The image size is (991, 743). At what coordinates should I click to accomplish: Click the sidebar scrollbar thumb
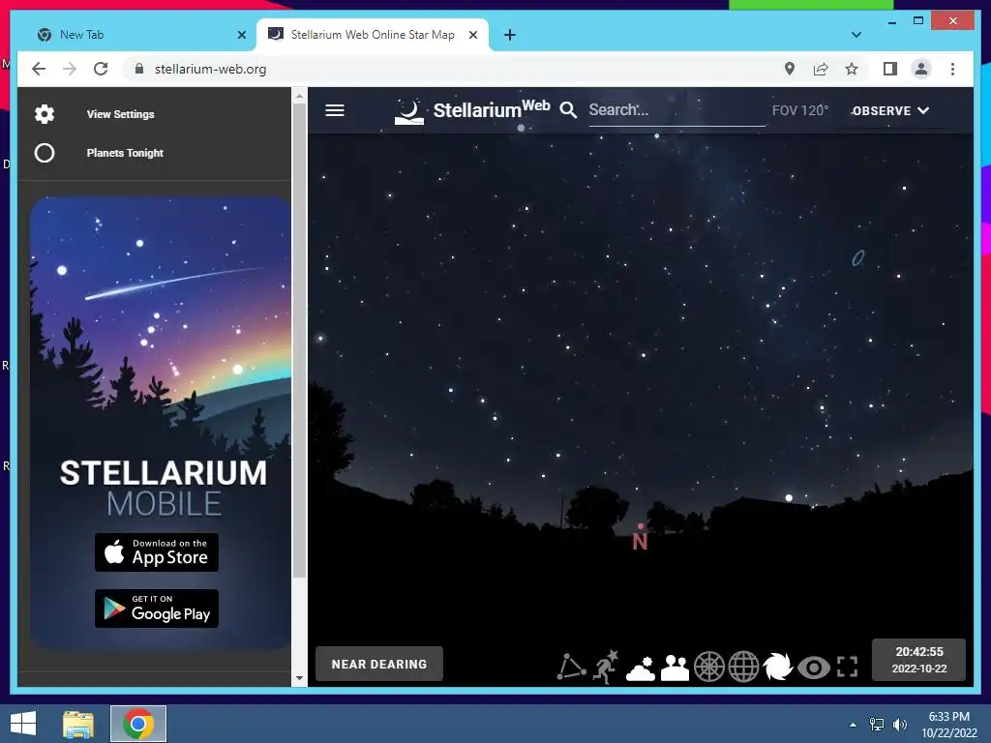[299, 340]
